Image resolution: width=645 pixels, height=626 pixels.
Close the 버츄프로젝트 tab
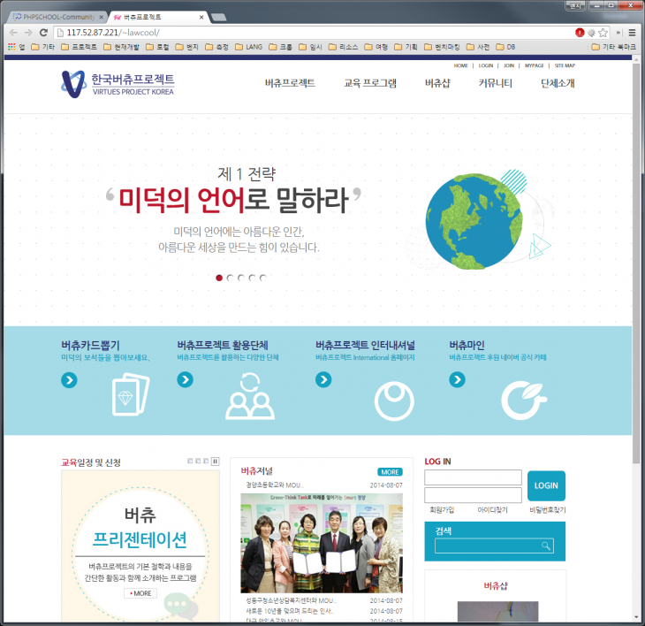(201, 18)
